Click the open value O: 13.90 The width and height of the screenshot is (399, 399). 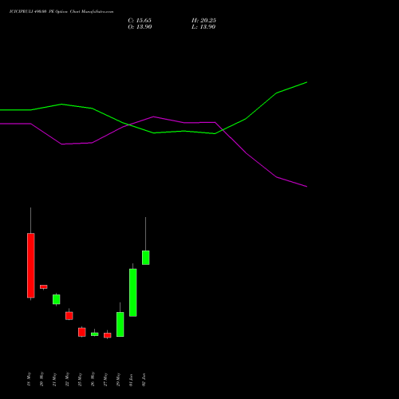[x=140, y=27]
